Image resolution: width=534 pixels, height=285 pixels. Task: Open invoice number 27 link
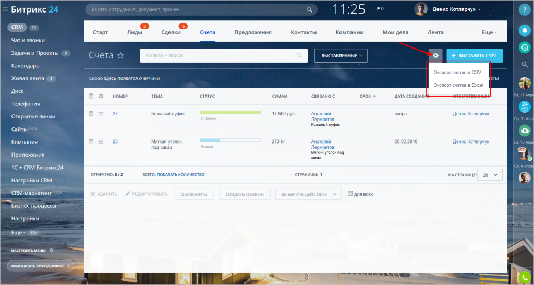[x=115, y=113]
